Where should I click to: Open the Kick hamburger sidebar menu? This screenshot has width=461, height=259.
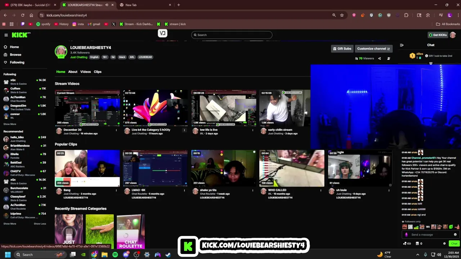coord(6,35)
